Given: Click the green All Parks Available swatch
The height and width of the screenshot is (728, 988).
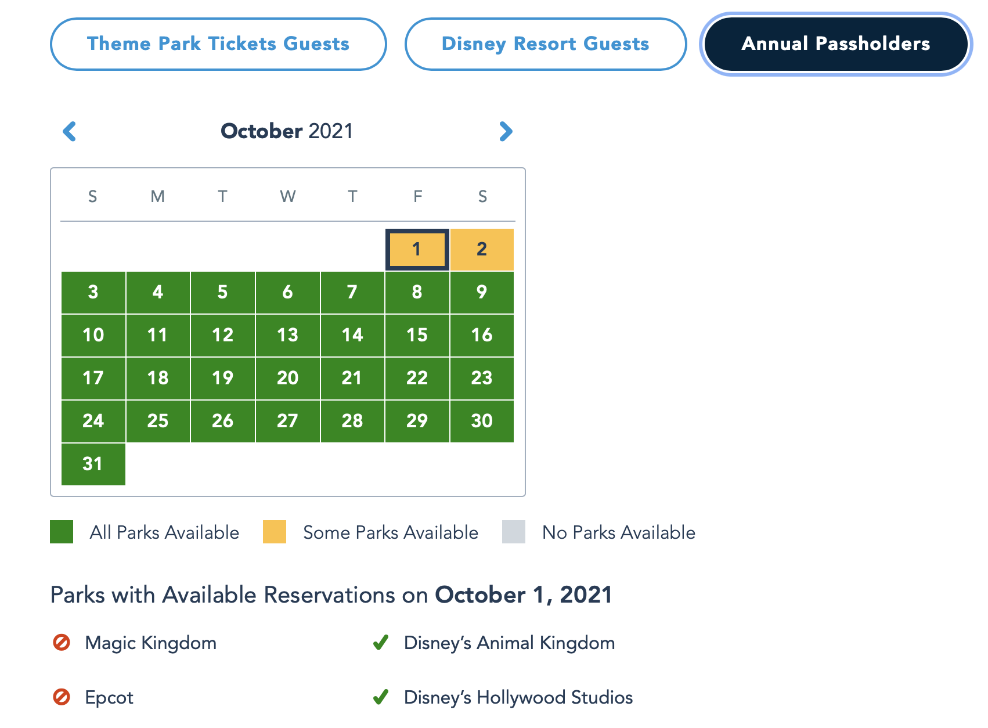Looking at the screenshot, I should [x=62, y=532].
